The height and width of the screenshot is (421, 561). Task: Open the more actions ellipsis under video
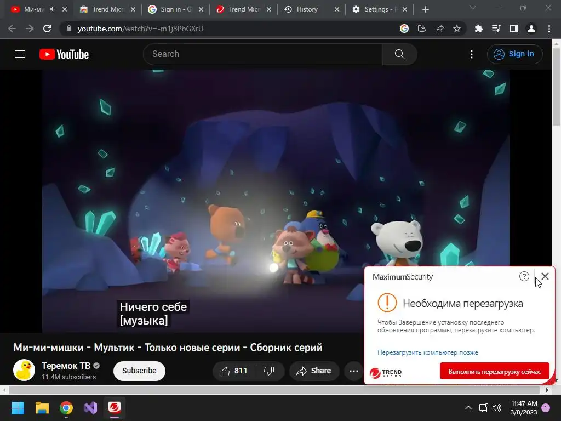(x=354, y=371)
